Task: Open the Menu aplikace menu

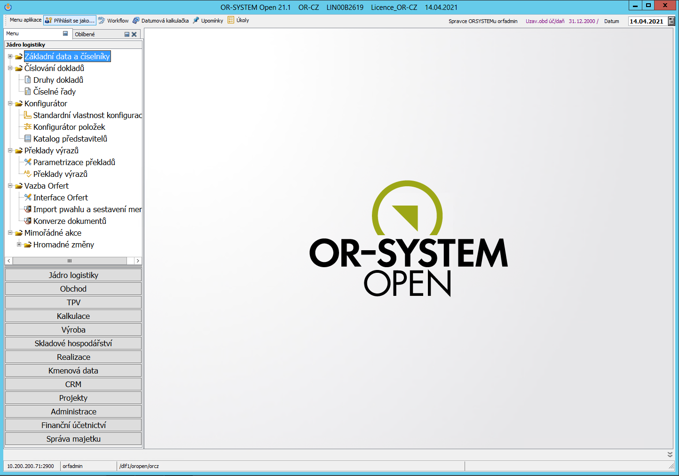Action: coord(25,20)
